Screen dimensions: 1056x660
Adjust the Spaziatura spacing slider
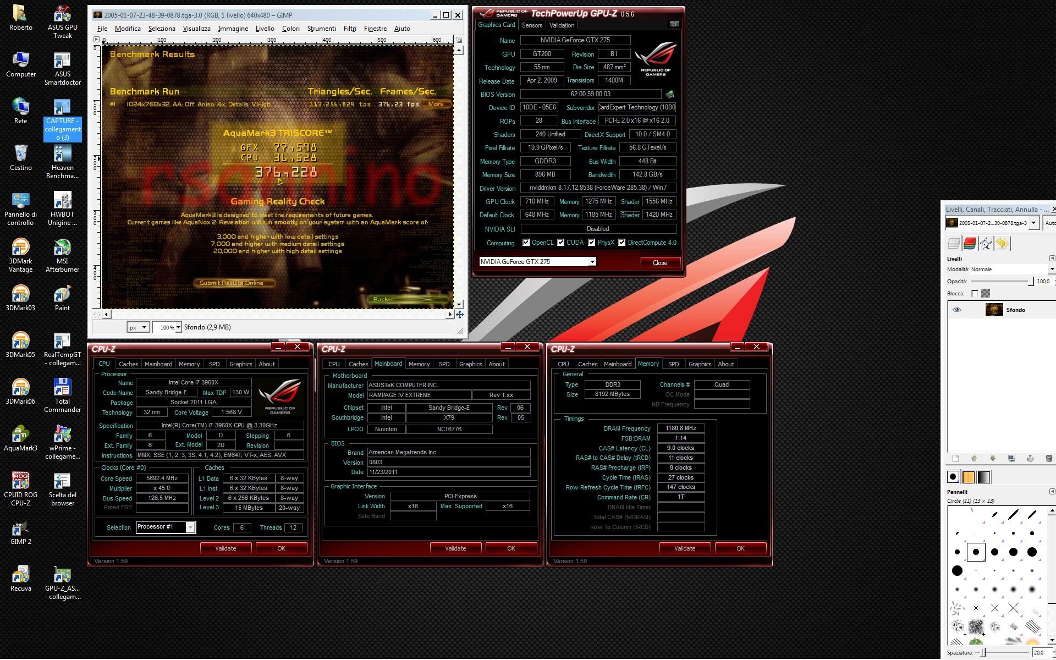1002,652
